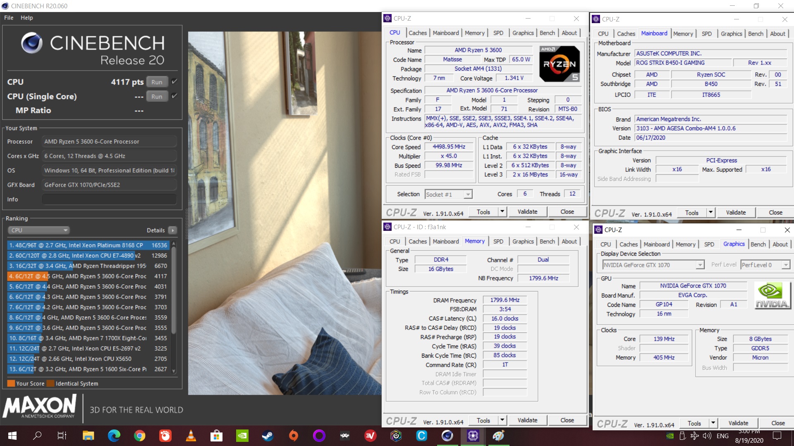Click the Core Speed 4498.95 MHz value
Screen dimensions: 794x446
point(449,147)
